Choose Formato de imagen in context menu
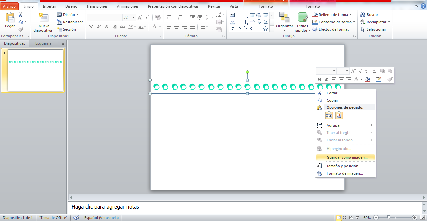This screenshot has height=221, width=427. [x=345, y=173]
